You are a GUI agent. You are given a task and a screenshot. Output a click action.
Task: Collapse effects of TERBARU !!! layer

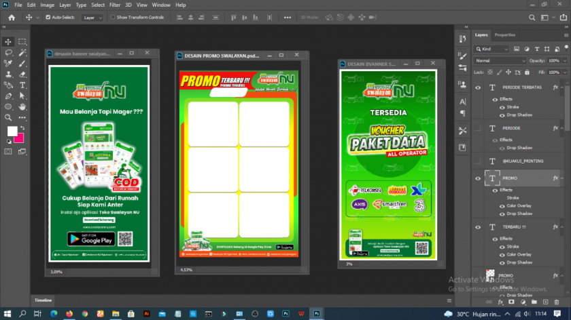(x=562, y=227)
